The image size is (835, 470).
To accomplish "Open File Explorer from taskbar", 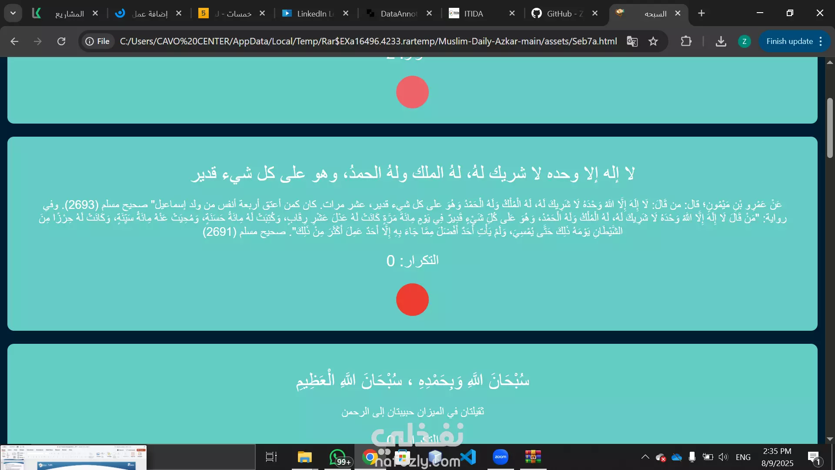I will tap(305, 457).
